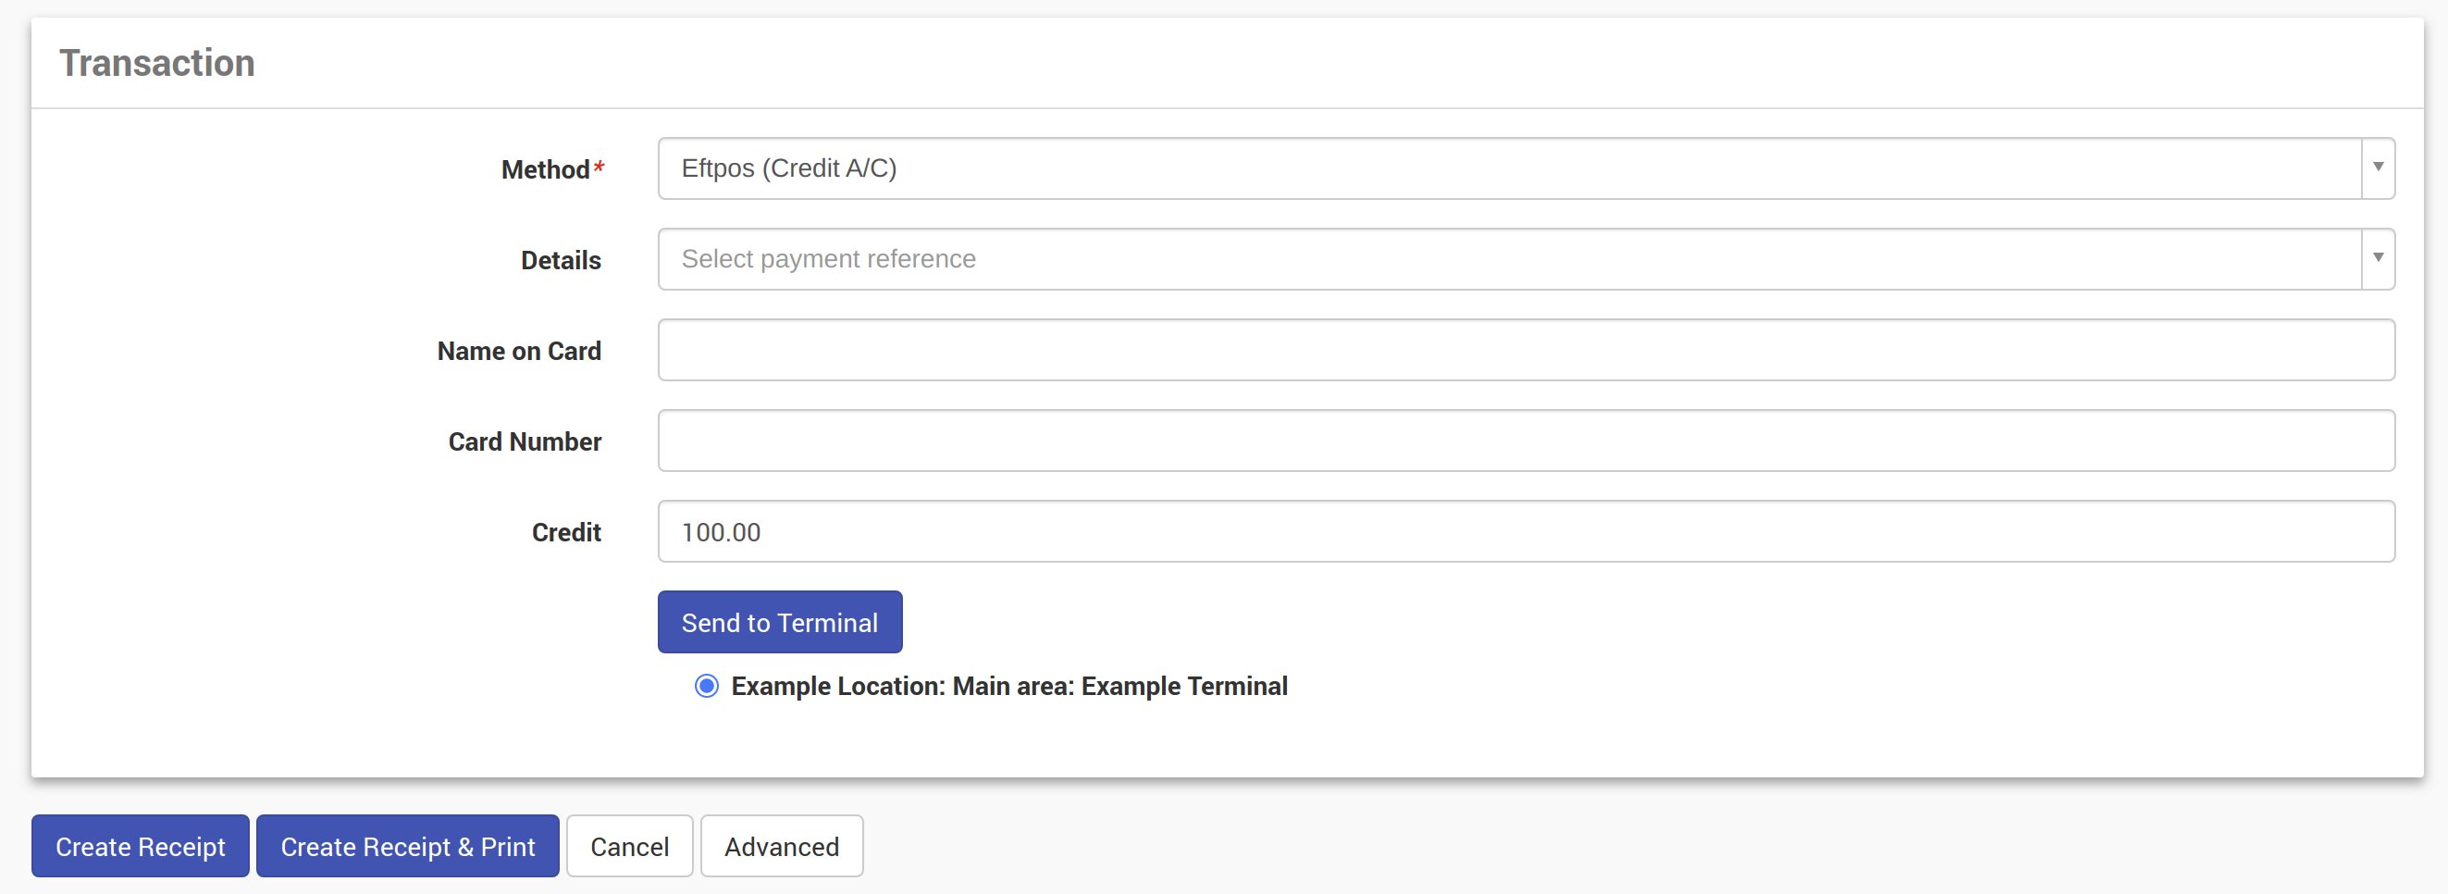This screenshot has height=894, width=2448.
Task: Click the Details field label
Action: point(561,260)
